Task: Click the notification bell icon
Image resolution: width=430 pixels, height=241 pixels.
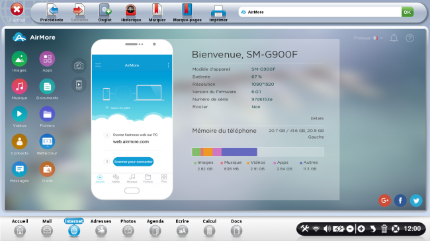Action: tap(394, 38)
